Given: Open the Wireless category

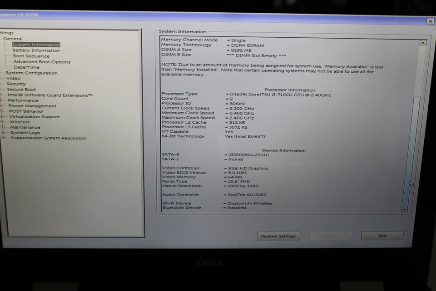Looking at the screenshot, I should pos(20,122).
